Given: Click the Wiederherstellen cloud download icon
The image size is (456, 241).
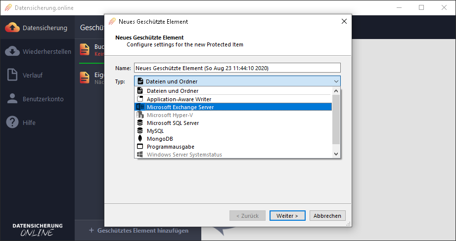Looking at the screenshot, I should 12,51.
